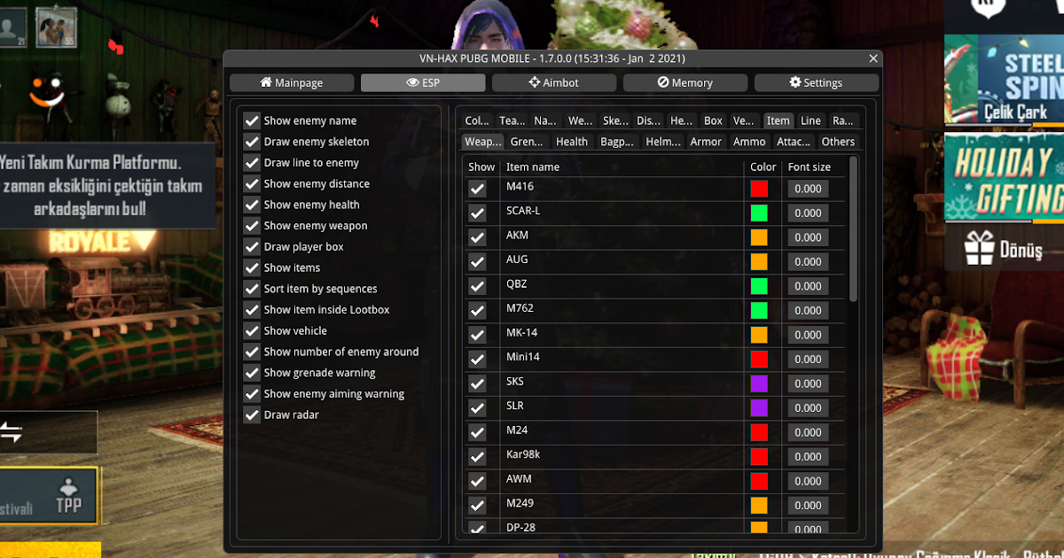
Task: Open the Çelik Çark Steel Spin banner
Action: click(x=1004, y=80)
